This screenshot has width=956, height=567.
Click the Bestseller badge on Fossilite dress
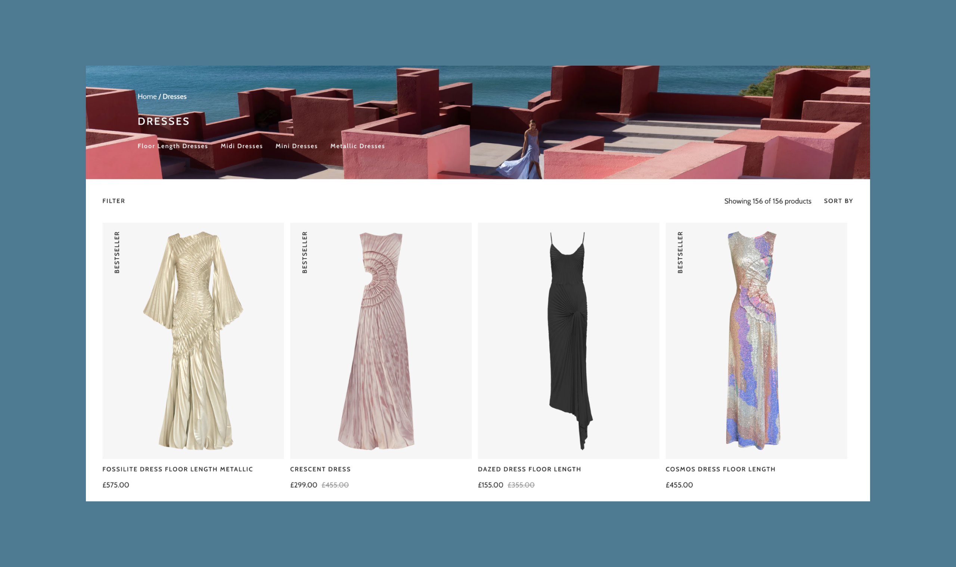point(117,252)
